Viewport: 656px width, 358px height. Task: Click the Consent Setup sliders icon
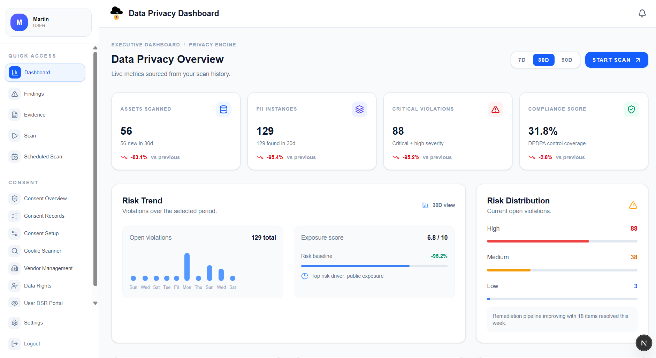15,233
